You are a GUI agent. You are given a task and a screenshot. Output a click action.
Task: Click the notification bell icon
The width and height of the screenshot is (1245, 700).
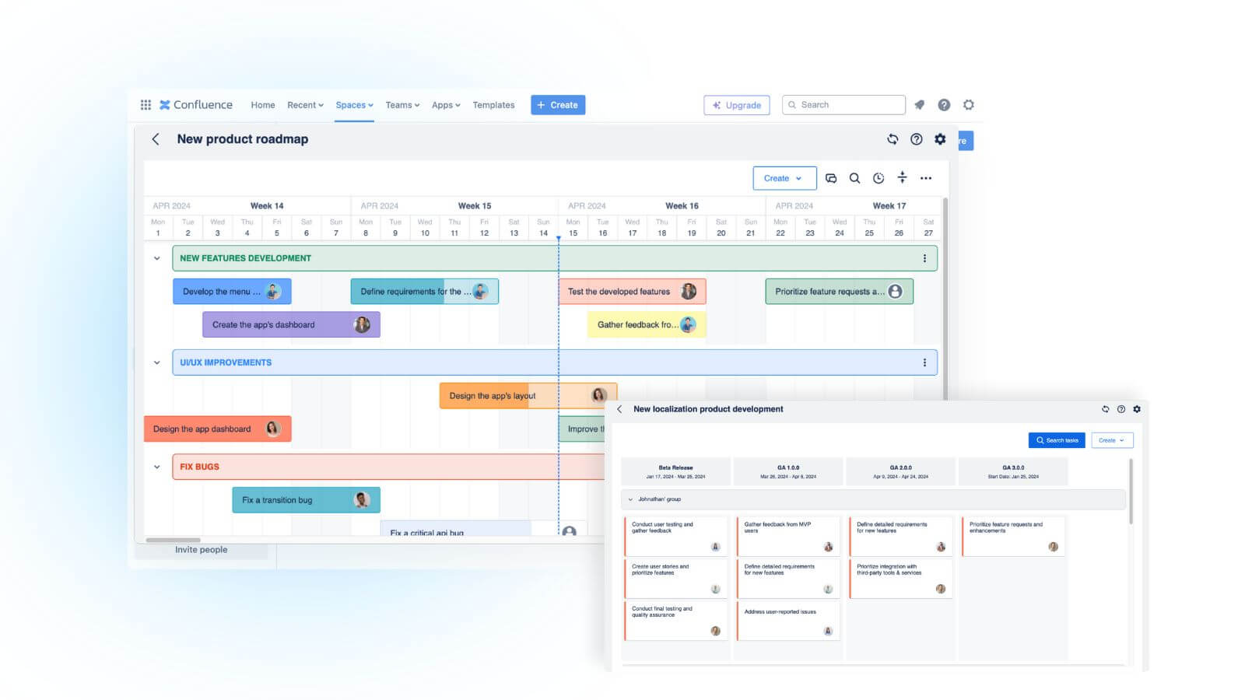pos(920,104)
